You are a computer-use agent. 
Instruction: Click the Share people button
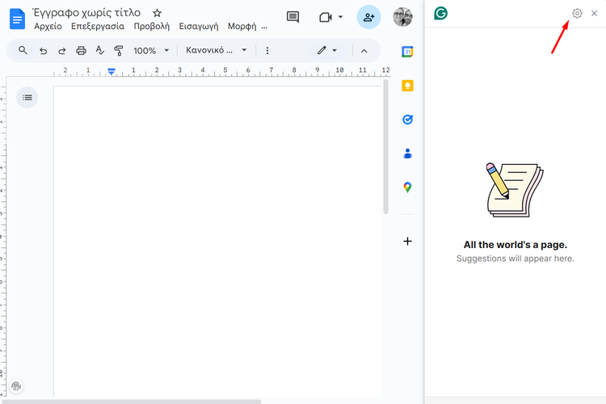(368, 17)
